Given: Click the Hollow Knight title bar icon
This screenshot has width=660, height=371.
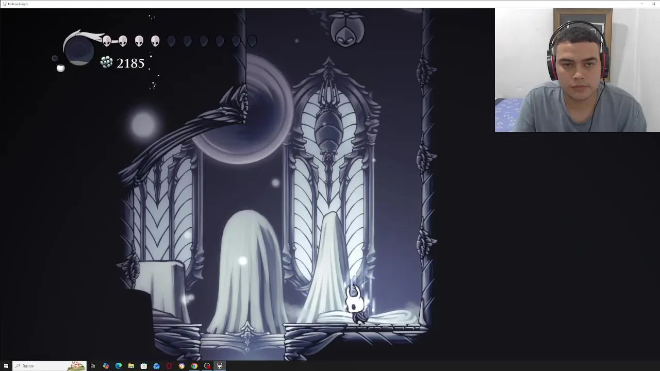Looking at the screenshot, I should [4, 4].
